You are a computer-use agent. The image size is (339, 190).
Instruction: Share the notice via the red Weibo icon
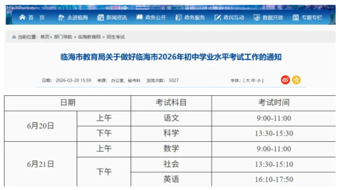coord(285,80)
